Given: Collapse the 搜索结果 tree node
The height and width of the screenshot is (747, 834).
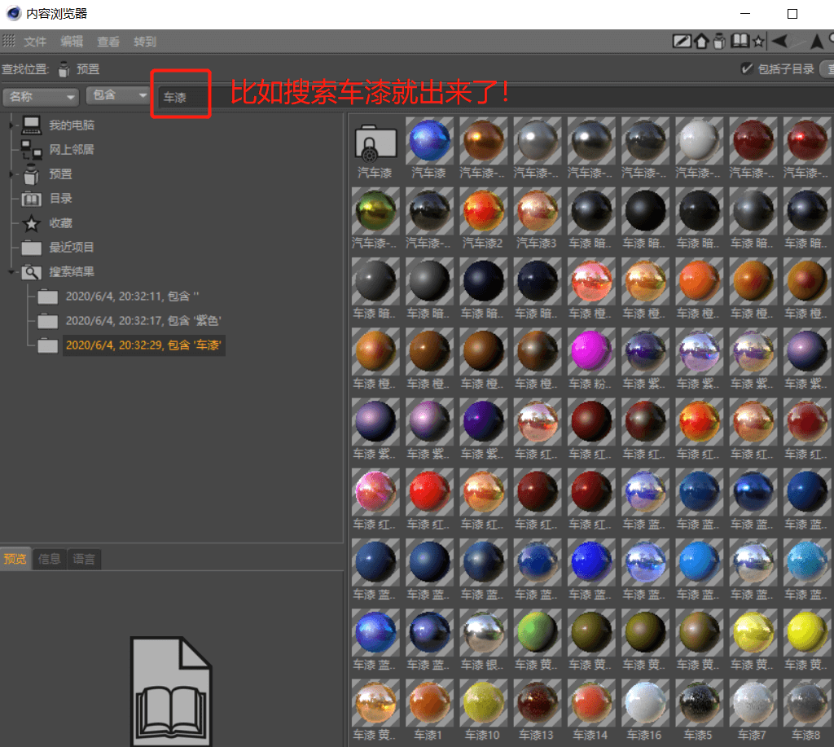Looking at the screenshot, I should coord(11,272).
